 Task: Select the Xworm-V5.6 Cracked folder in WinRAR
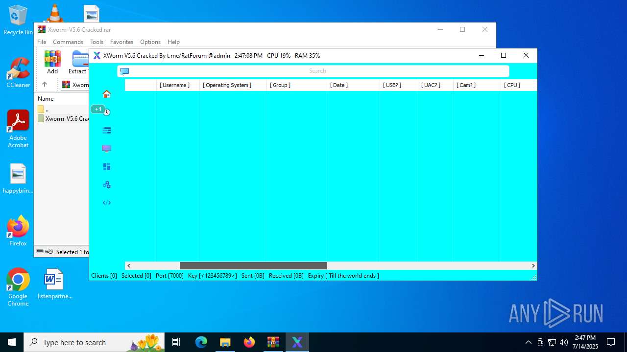[63, 119]
